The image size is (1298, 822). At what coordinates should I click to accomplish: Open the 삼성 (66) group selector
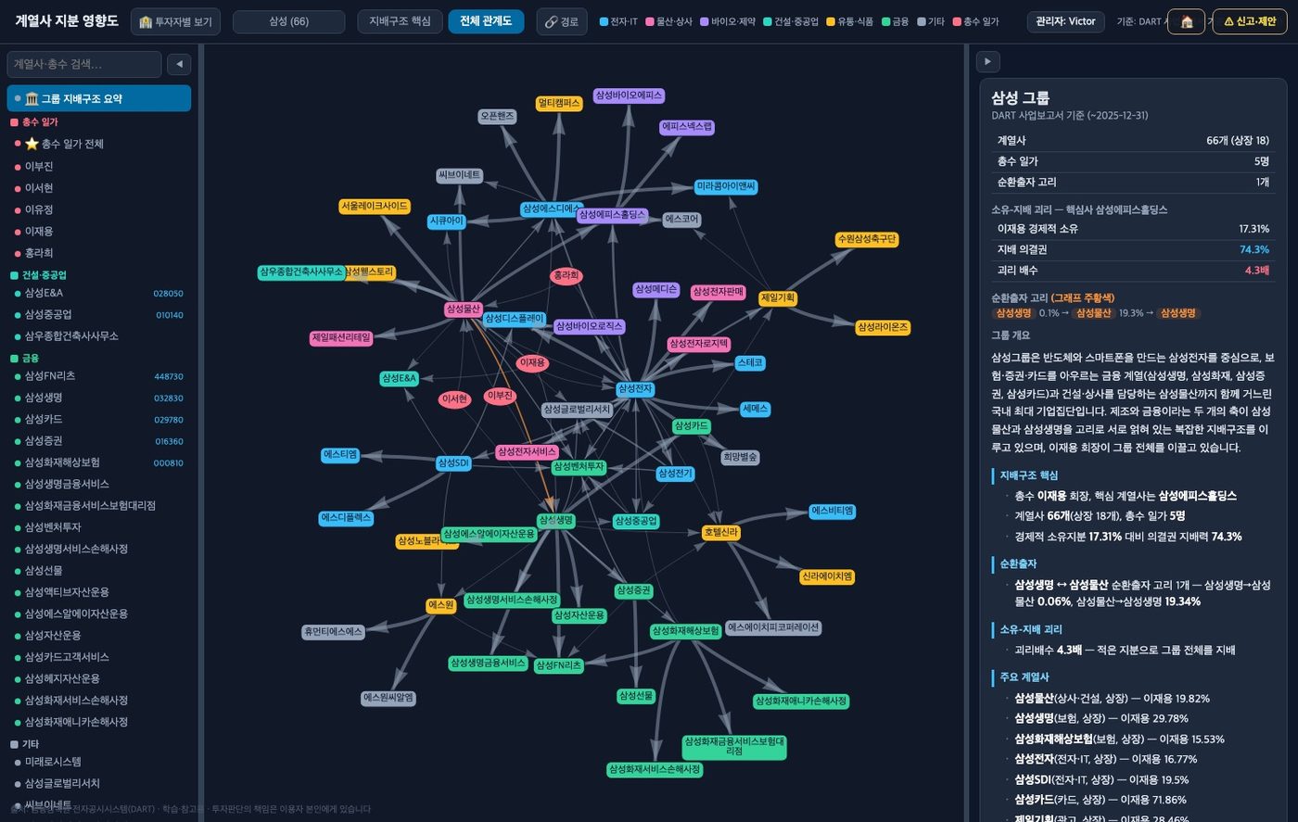click(x=288, y=21)
